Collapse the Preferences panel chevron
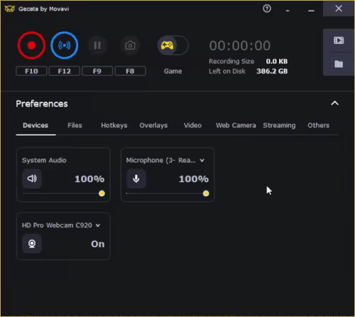355x317 pixels. 334,103
